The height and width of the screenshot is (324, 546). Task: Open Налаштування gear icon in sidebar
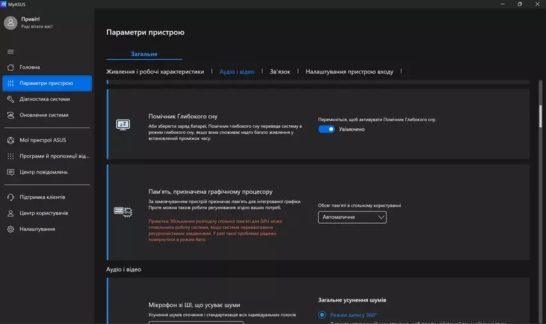[10, 229]
